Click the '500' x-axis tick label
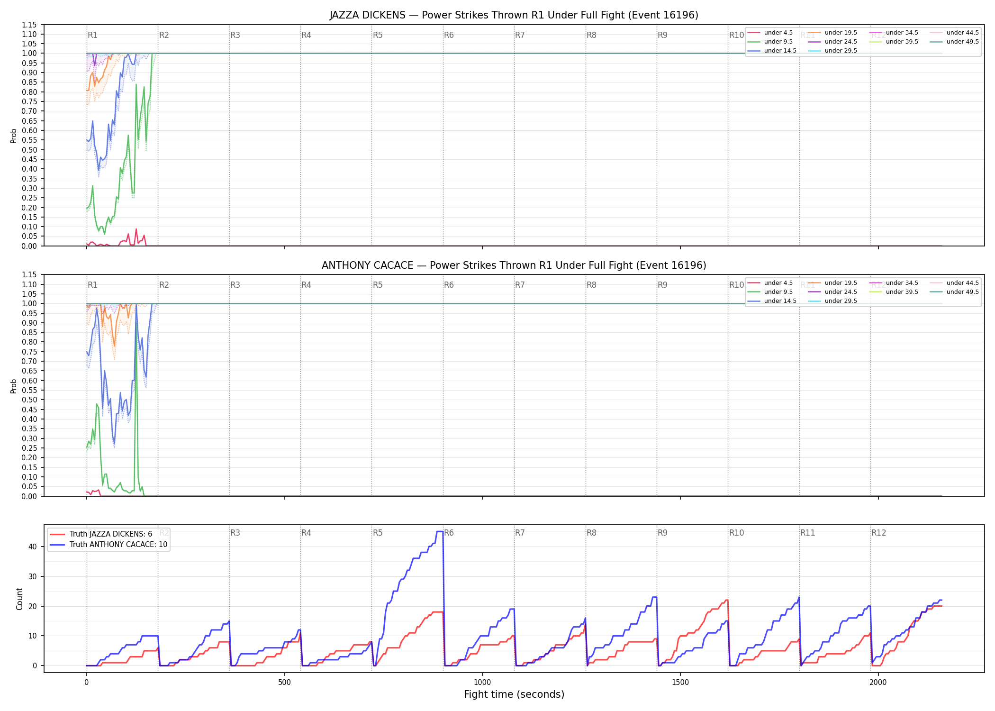Viewport: 995px width, 711px height. [x=284, y=683]
